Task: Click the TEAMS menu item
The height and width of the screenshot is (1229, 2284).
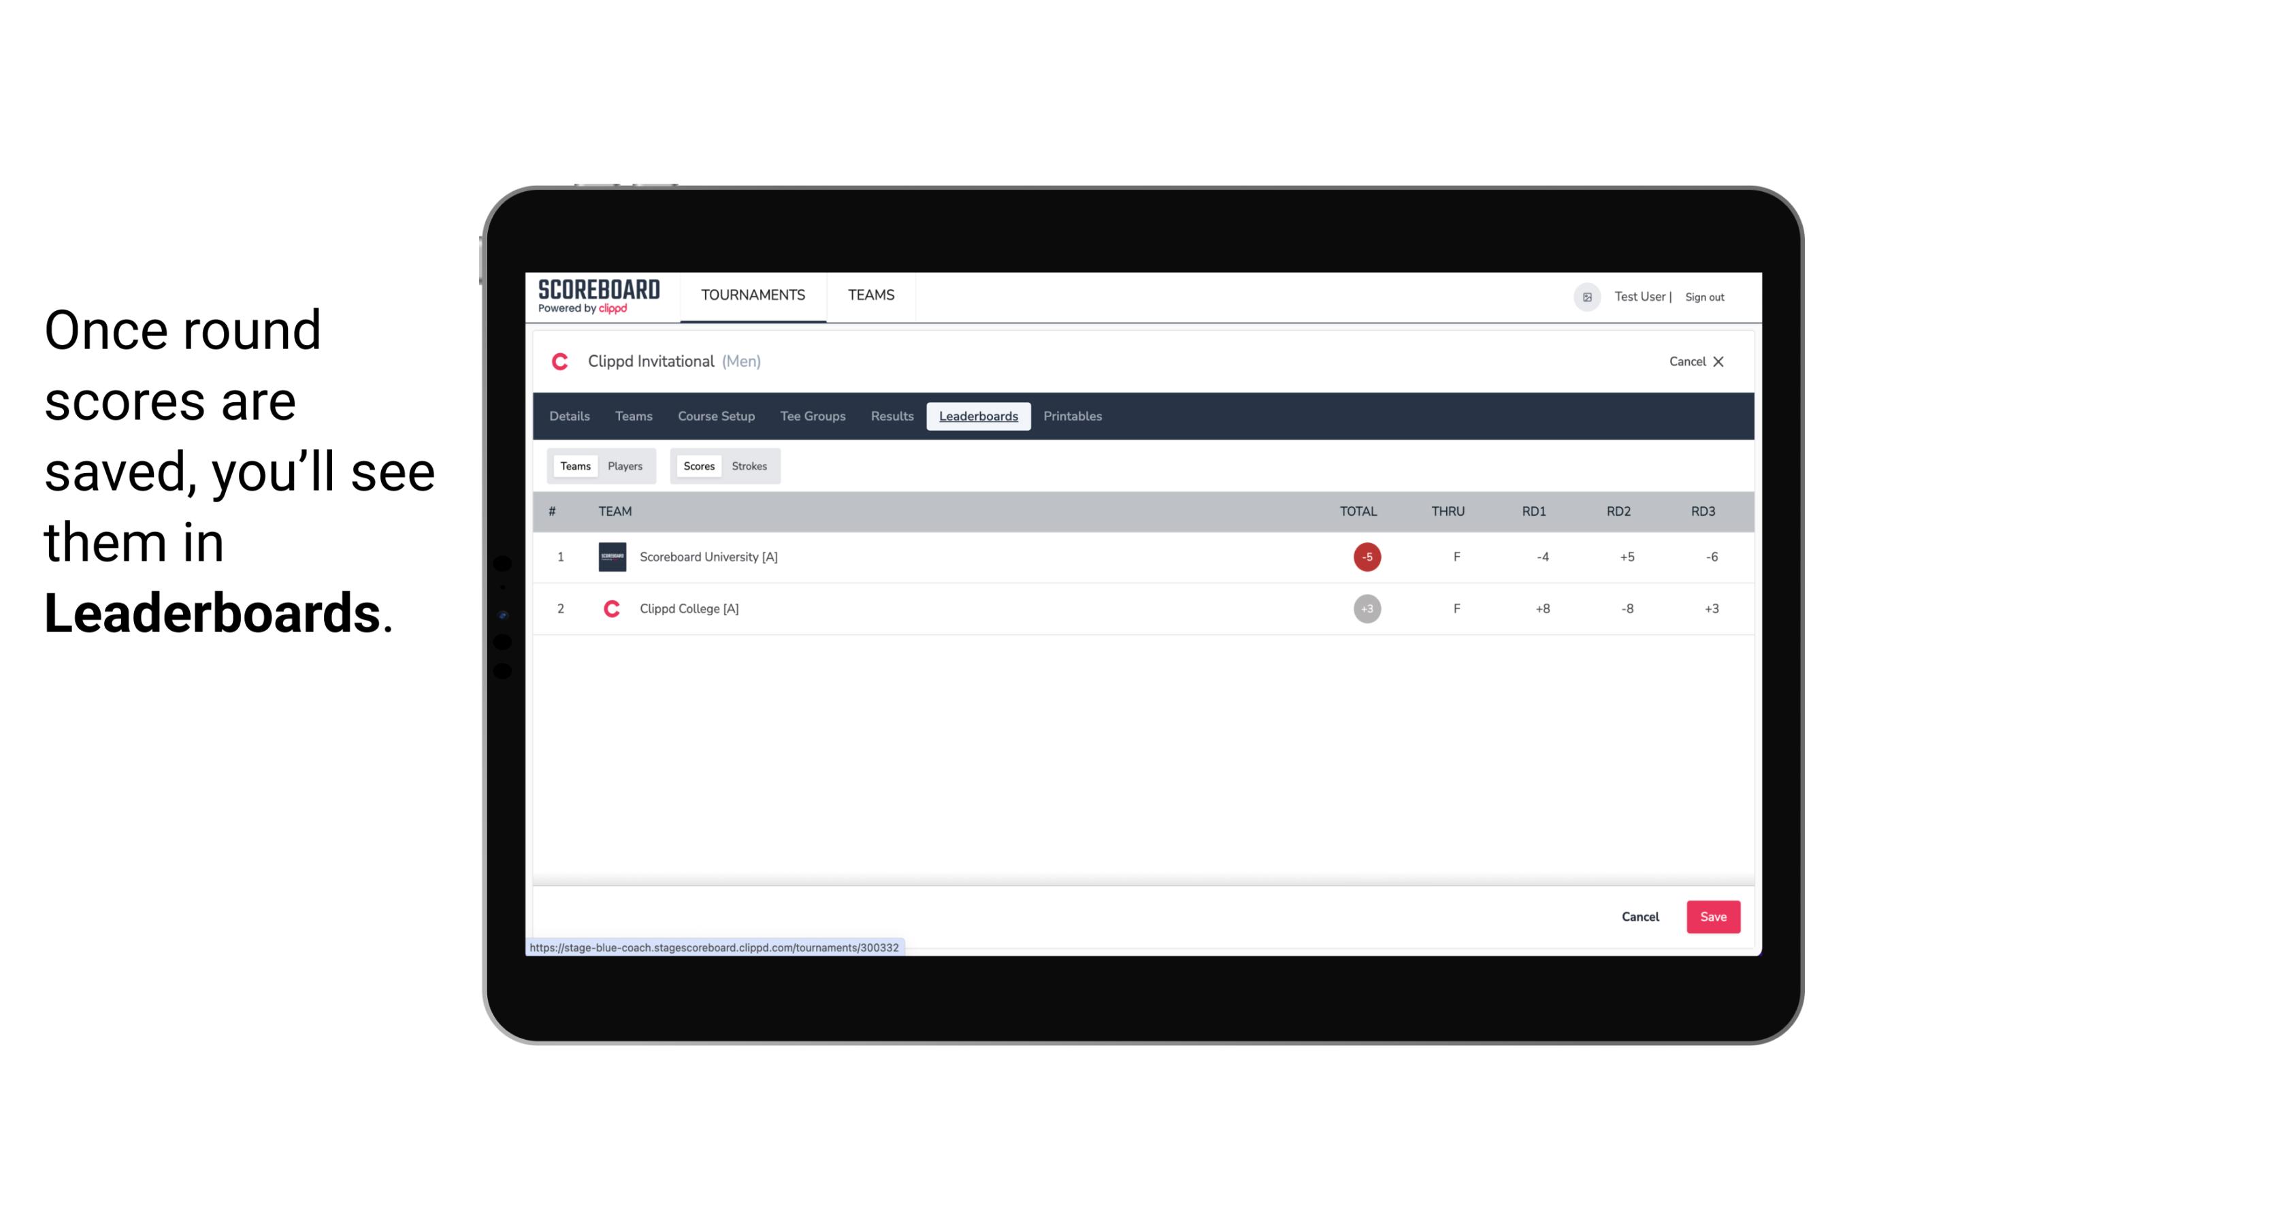Action: (872, 295)
